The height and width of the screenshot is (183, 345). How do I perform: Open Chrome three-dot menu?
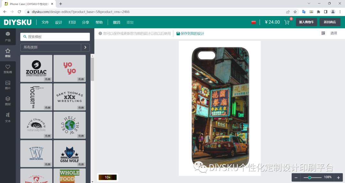point(340,12)
